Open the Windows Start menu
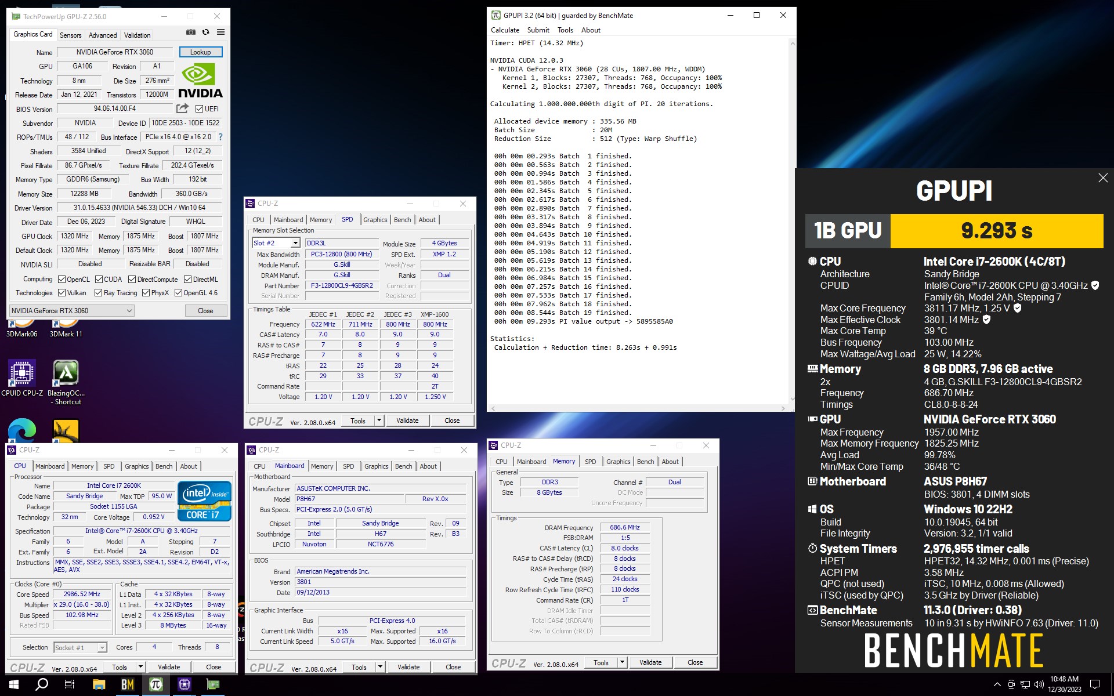Viewport: 1114px width, 696px height. pos(14,684)
